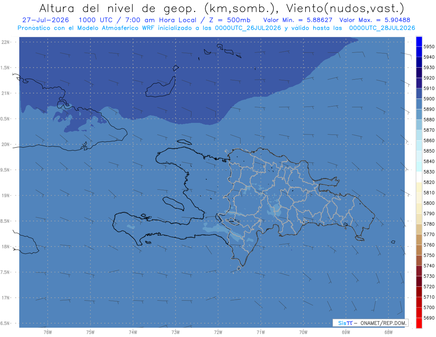Screen dimensions: 436x337
Task: Click the '5820' colorbar value
Action: point(429,182)
